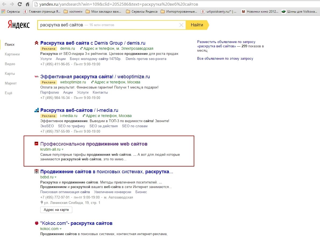Viewport: 320px width, 237px height.
Task: Select Поиск in left sidebar
Action: click(x=10, y=44)
